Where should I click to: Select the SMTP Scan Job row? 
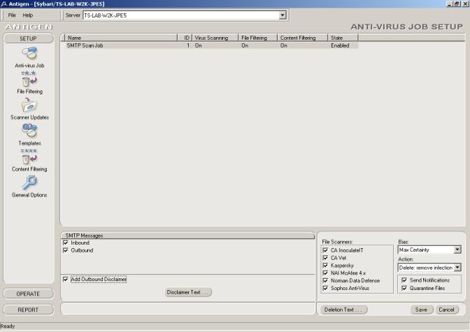pos(211,45)
